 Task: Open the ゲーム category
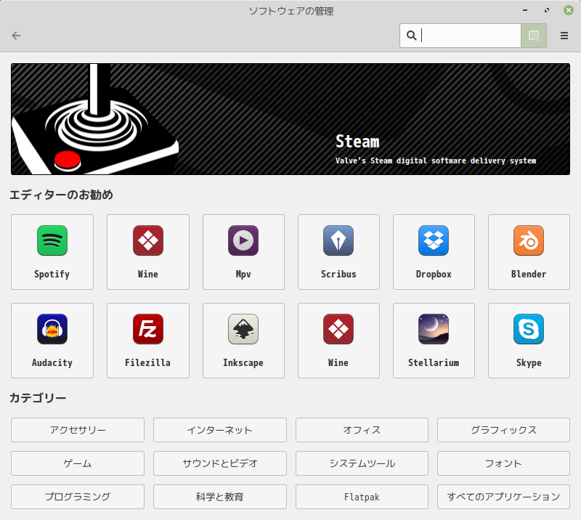[x=78, y=463]
